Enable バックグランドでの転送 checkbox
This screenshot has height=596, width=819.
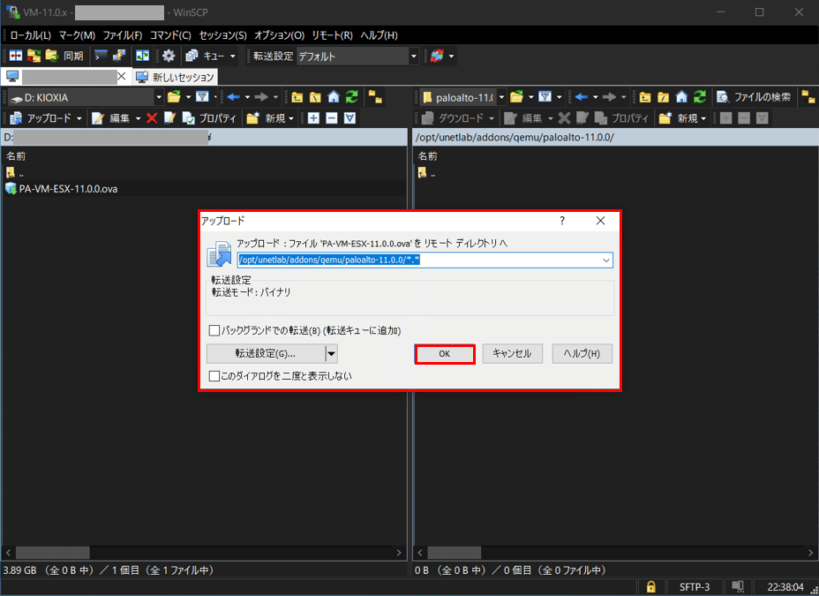pos(214,330)
